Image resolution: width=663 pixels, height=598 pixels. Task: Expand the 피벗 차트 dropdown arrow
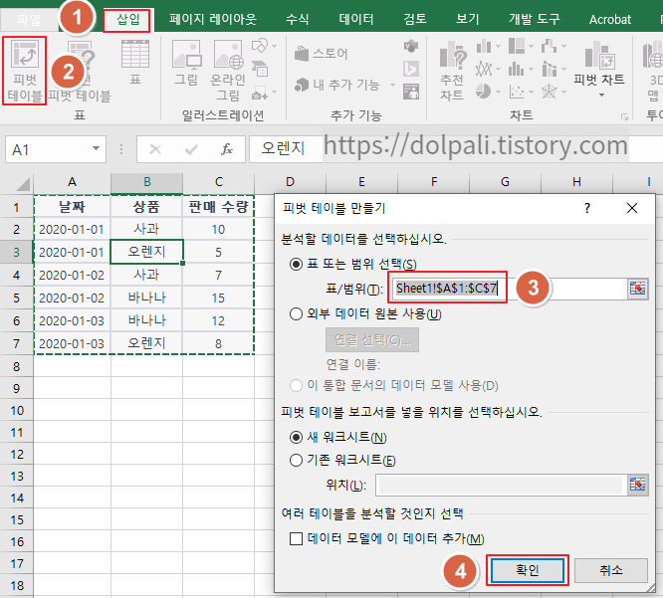tap(601, 96)
